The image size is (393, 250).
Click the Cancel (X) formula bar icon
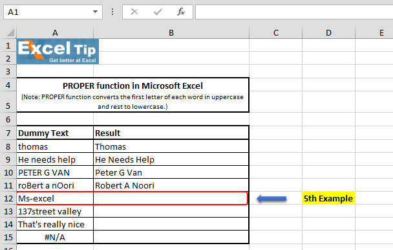click(134, 12)
